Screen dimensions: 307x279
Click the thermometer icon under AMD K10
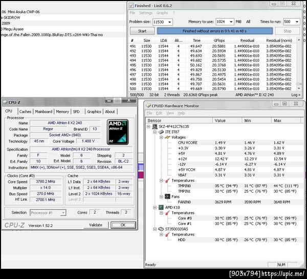tap(167, 213)
